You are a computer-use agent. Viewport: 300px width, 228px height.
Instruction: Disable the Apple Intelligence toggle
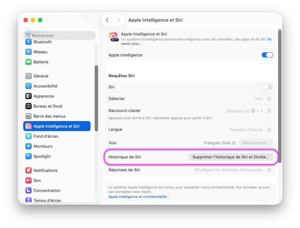coord(267,55)
